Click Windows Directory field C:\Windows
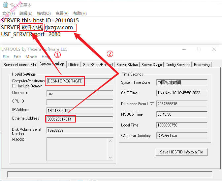 point(182,136)
